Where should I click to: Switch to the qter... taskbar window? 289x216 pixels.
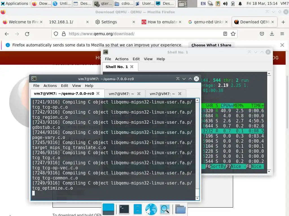103,3
